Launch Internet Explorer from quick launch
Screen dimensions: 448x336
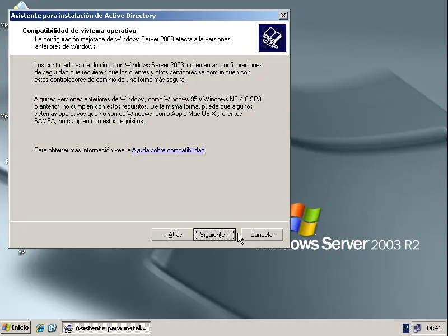click(x=40, y=328)
